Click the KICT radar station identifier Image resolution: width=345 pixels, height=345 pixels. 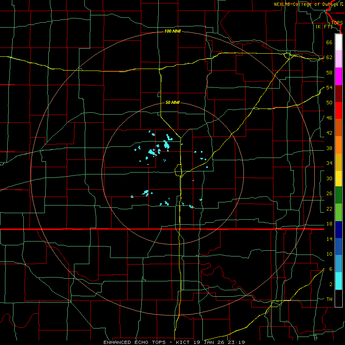pos(184,342)
